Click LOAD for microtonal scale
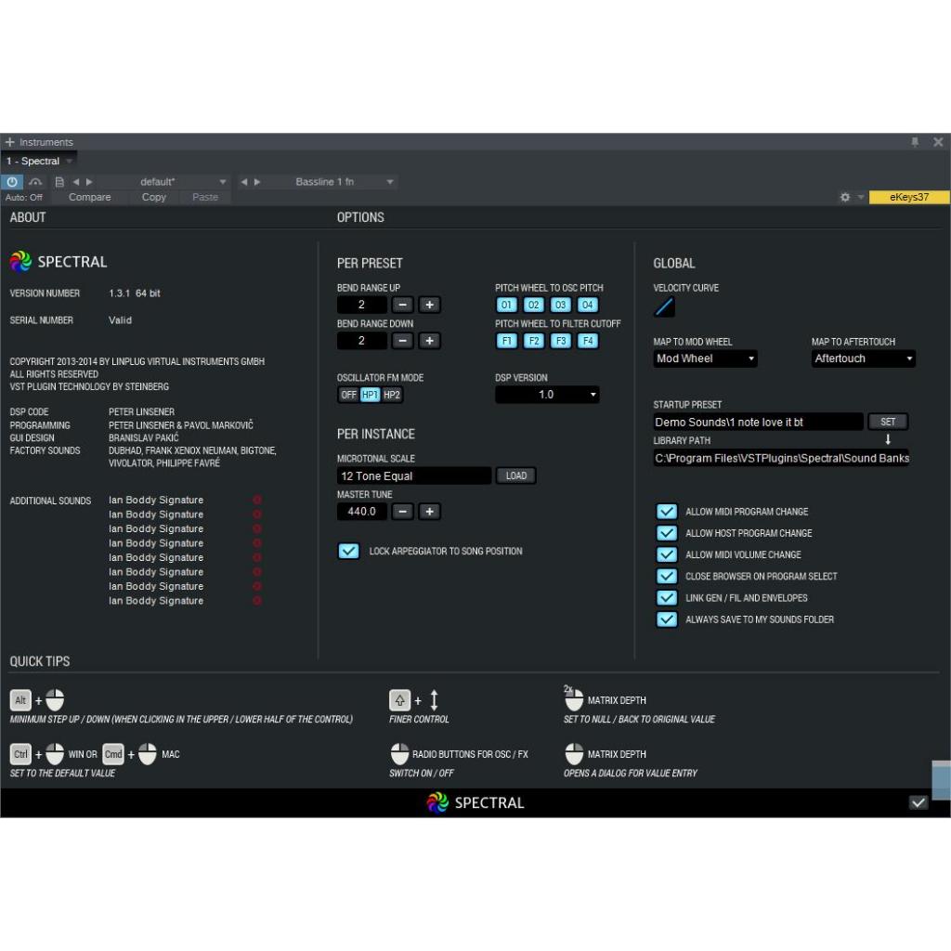Viewport: 951px width, 951px height. tap(516, 475)
